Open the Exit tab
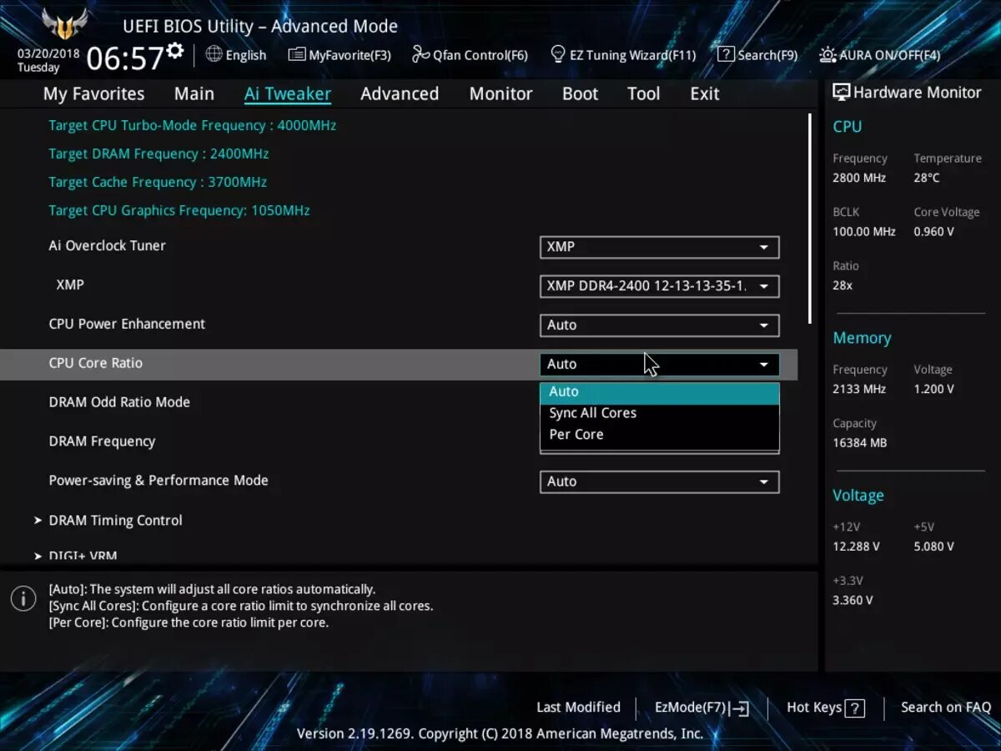 click(704, 93)
